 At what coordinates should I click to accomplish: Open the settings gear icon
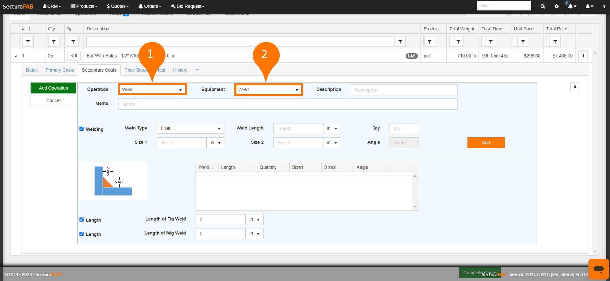(x=557, y=6)
